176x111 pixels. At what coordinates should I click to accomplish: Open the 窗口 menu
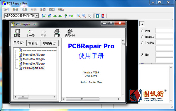pyautogui.click(x=52, y=10)
